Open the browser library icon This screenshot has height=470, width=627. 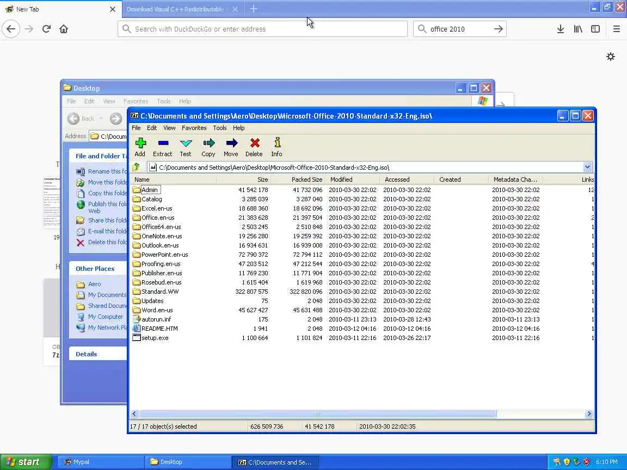click(578, 29)
